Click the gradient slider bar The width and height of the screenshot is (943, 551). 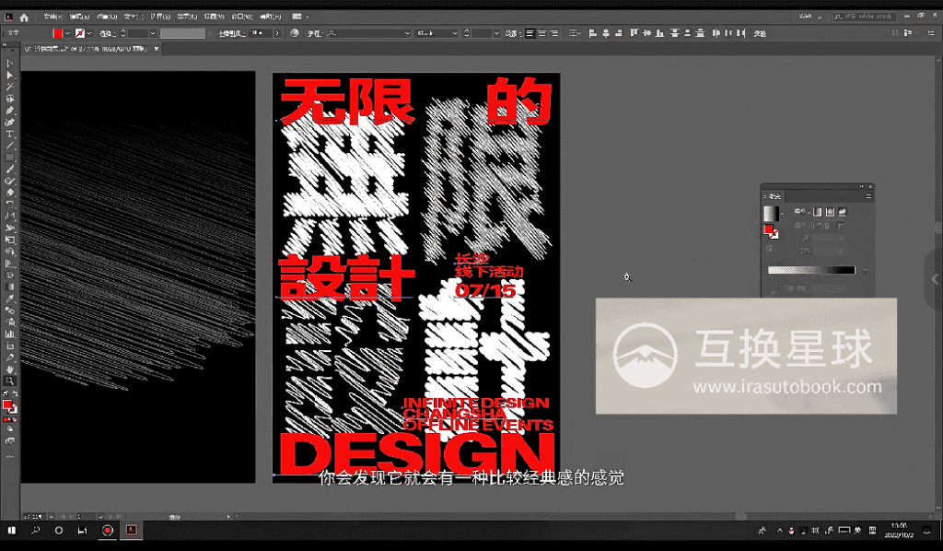811,270
